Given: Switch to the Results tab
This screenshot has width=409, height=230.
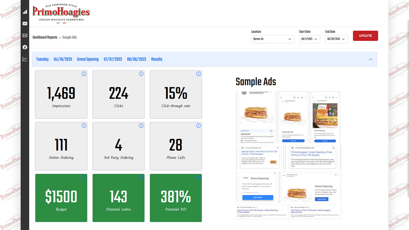Looking at the screenshot, I should (x=157, y=59).
